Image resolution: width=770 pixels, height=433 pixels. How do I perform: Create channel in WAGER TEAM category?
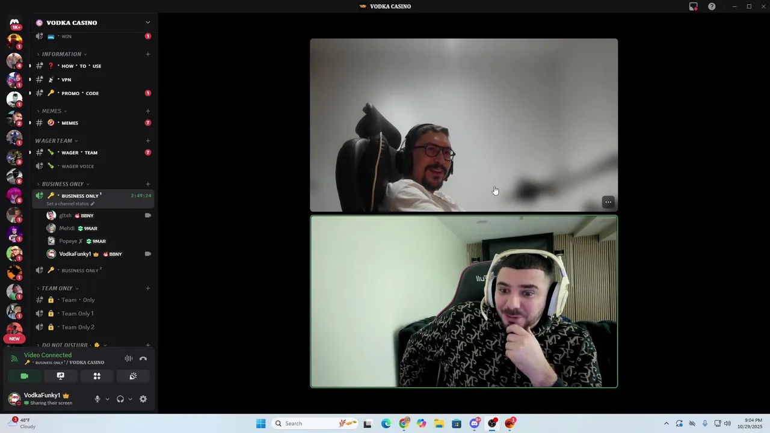pyautogui.click(x=148, y=141)
